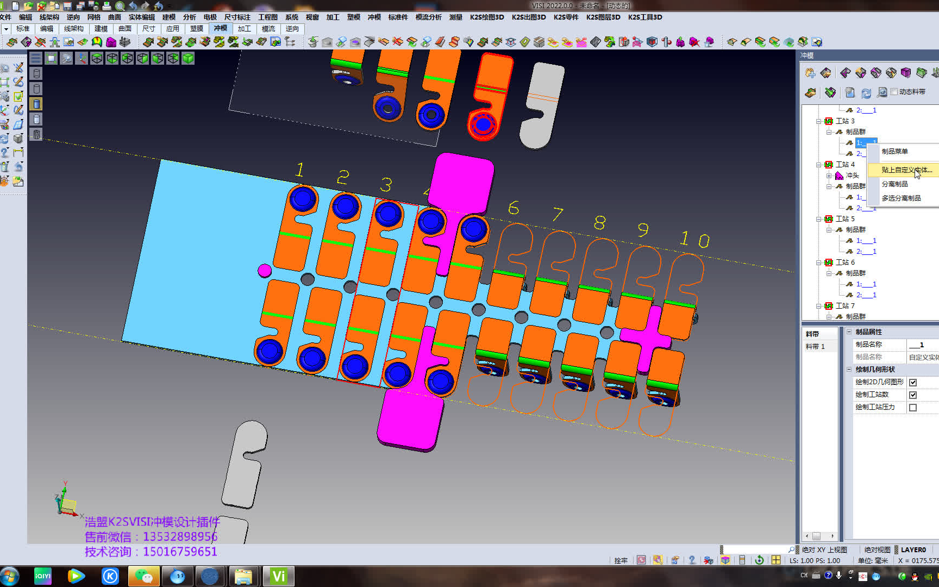Click the horizontal scrollbar under 料带 list
This screenshot has height=587, width=939.
pos(820,536)
